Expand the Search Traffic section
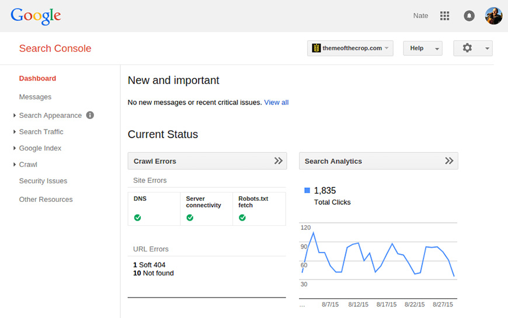This screenshot has width=508, height=318. (41, 132)
